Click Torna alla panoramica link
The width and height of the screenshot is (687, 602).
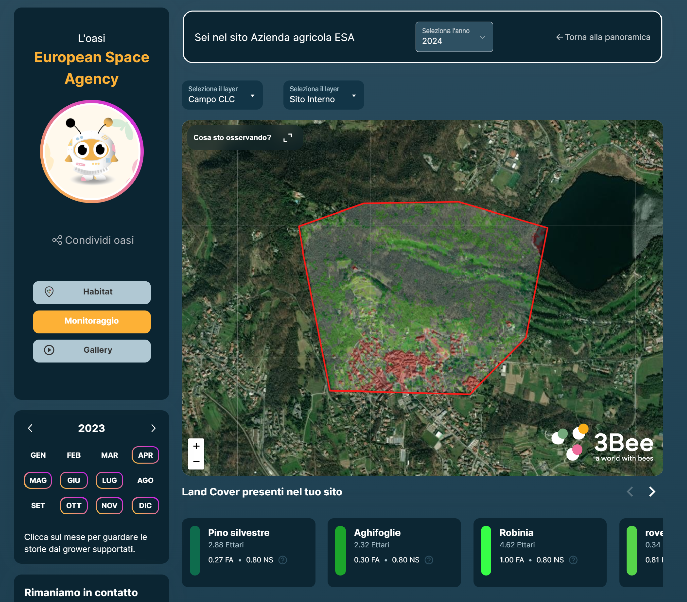click(x=603, y=37)
